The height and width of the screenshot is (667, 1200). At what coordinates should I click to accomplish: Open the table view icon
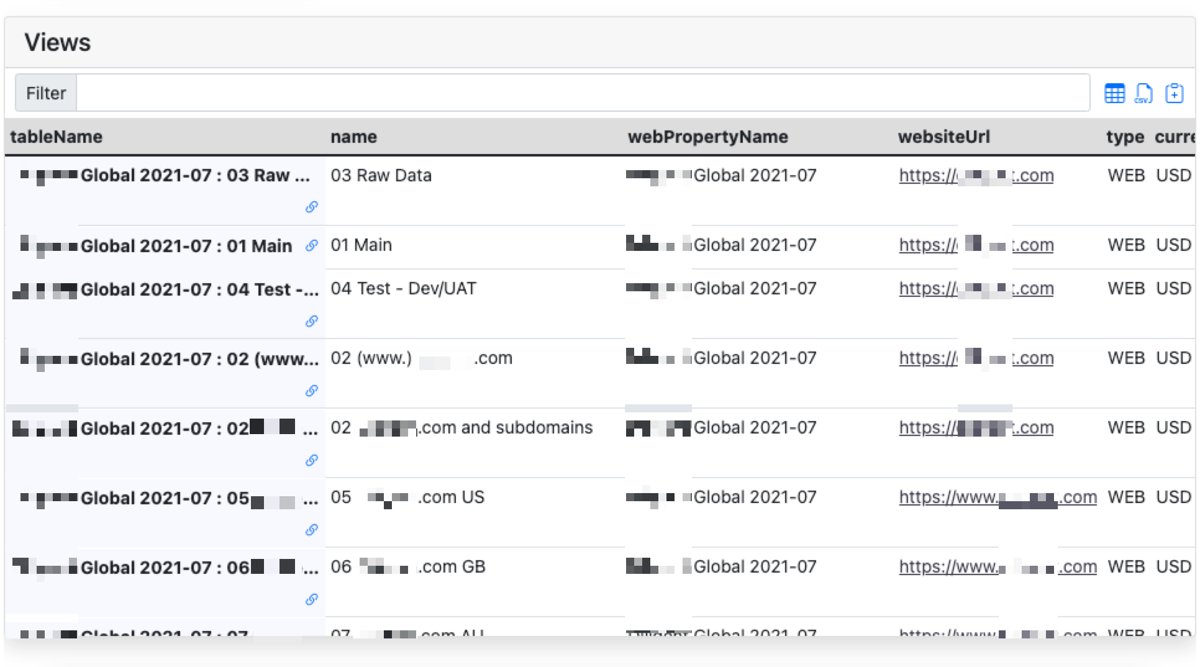[1115, 93]
